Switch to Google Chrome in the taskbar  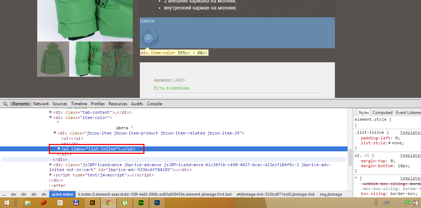click(x=109, y=203)
